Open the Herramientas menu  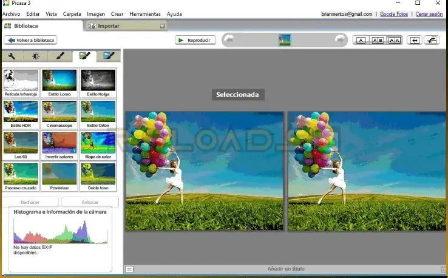click(x=145, y=14)
